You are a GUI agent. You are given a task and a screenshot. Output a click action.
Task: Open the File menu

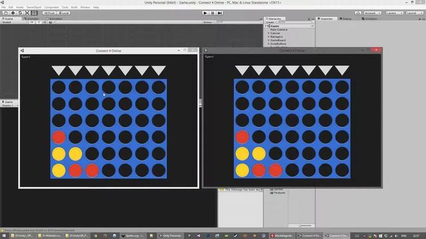click(x=3, y=7)
